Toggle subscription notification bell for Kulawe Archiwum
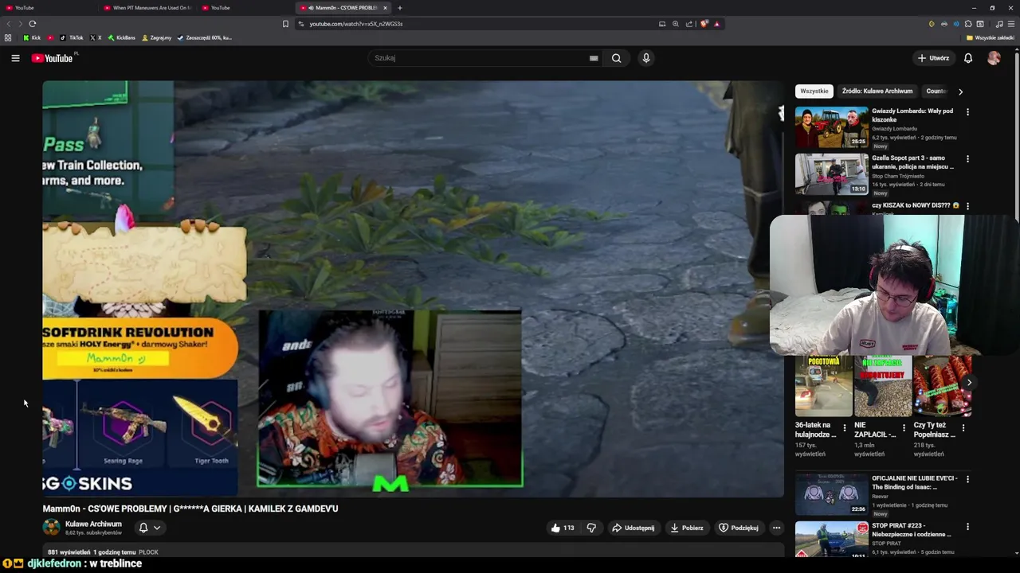The width and height of the screenshot is (1020, 573). click(x=143, y=528)
